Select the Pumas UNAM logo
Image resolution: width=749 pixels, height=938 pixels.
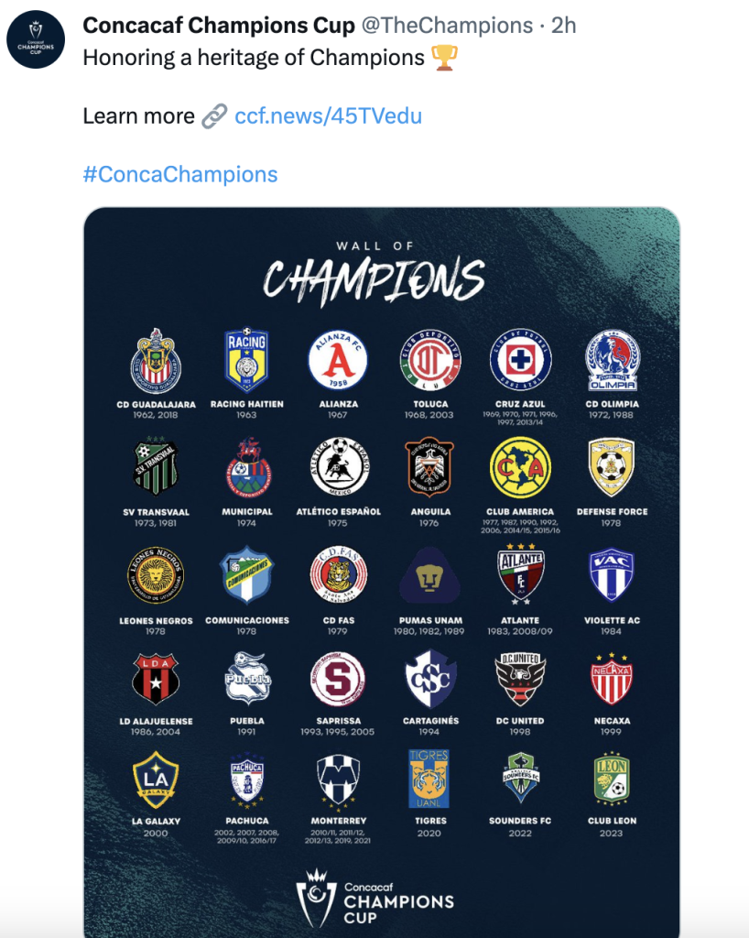click(429, 577)
